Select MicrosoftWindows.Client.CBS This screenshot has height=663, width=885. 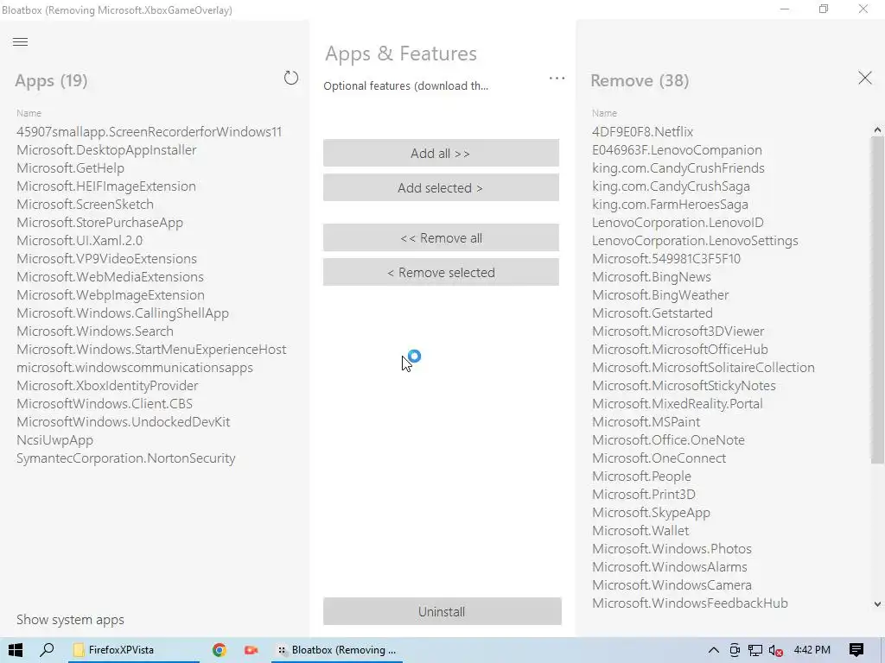point(105,404)
